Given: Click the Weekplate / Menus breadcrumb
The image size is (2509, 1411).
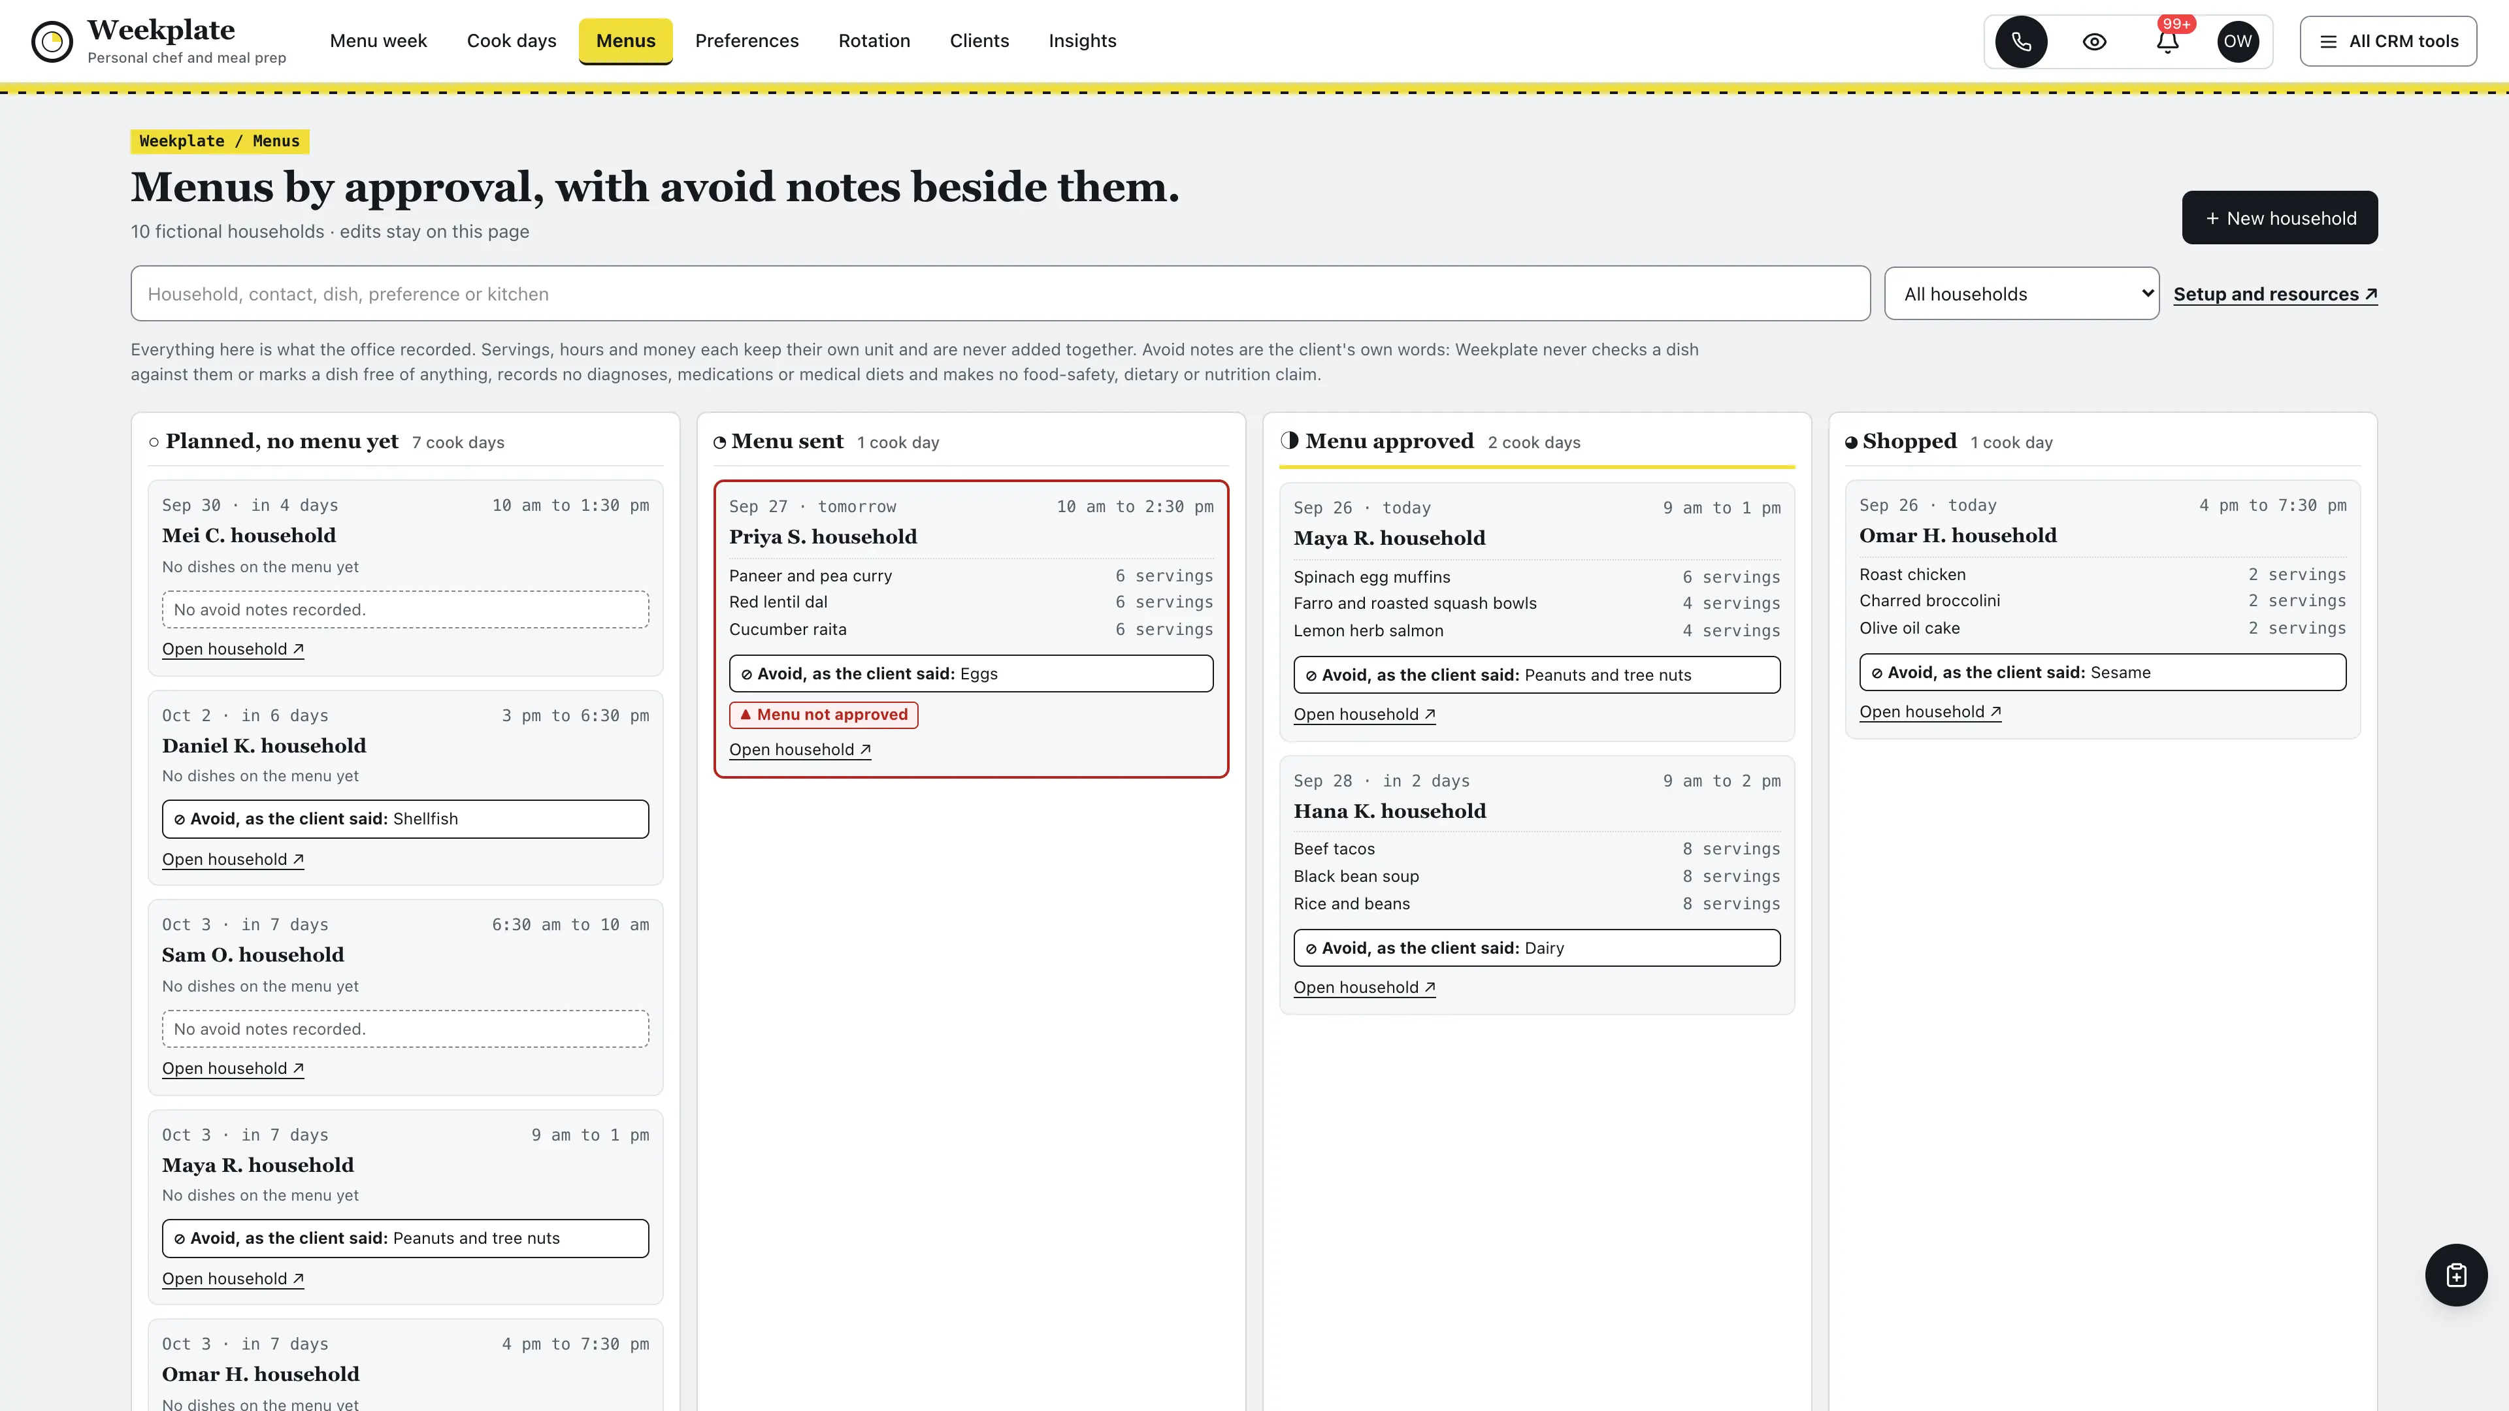Looking at the screenshot, I should [219, 141].
